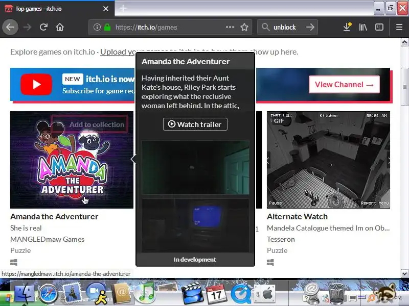Open Mail stamp icon in dock

tap(72, 293)
